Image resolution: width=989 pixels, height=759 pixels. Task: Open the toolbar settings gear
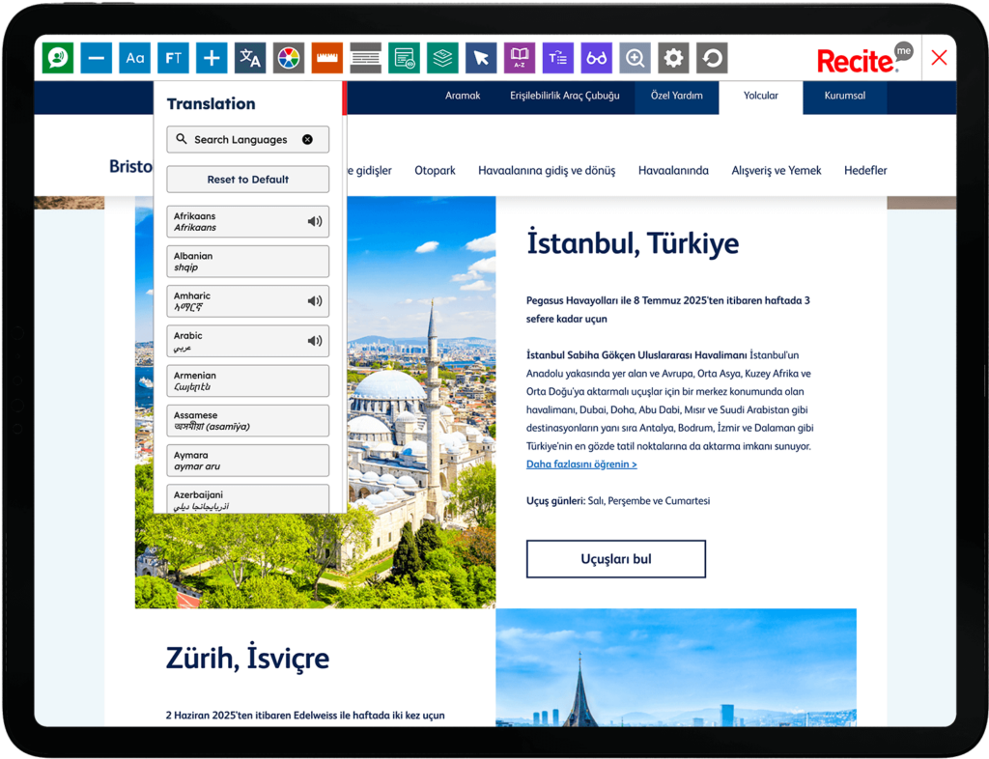pos(673,57)
